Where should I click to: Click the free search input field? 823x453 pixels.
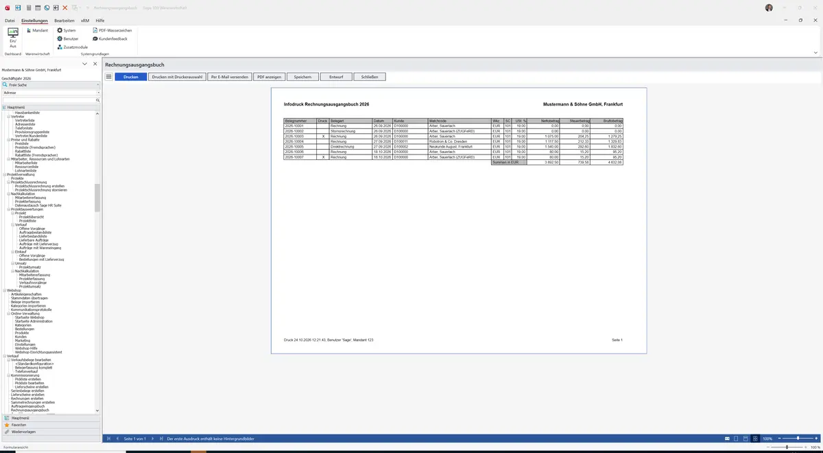click(x=48, y=100)
